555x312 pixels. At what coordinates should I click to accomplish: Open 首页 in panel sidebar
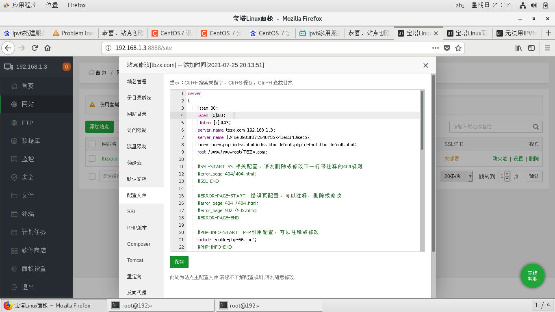(x=37, y=86)
